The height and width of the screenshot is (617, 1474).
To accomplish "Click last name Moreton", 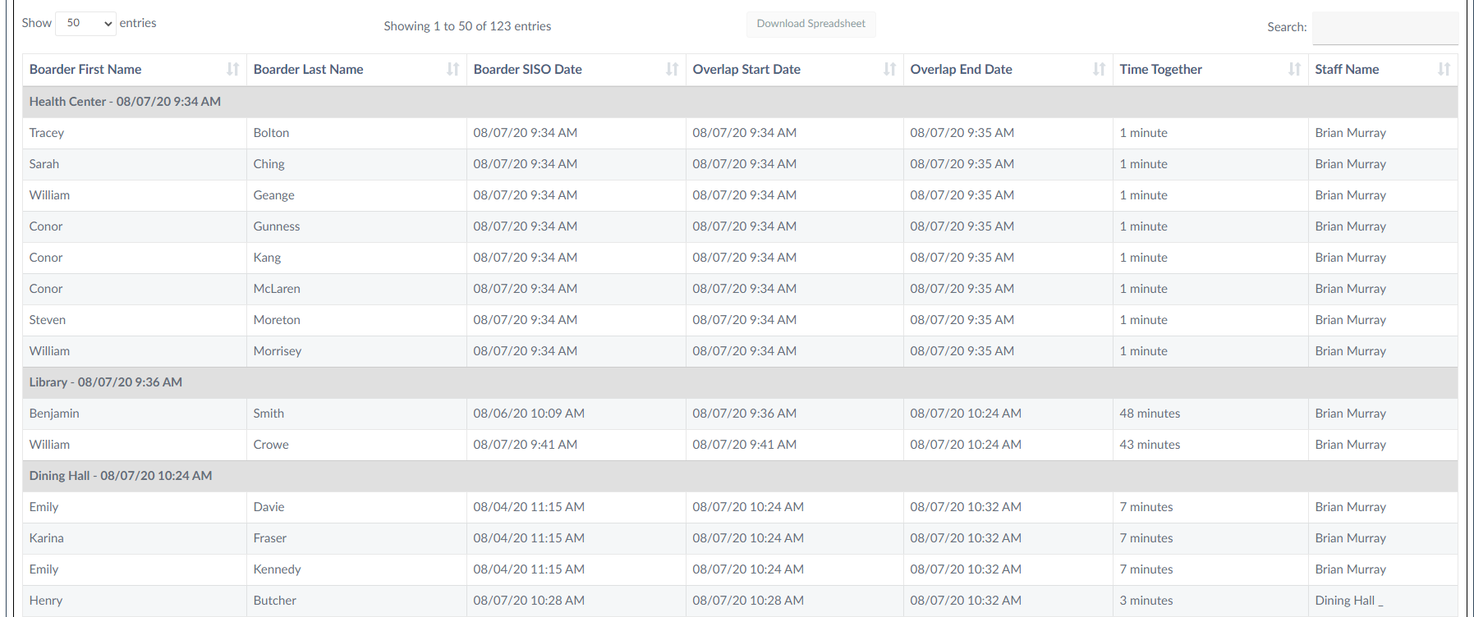I will pos(277,320).
